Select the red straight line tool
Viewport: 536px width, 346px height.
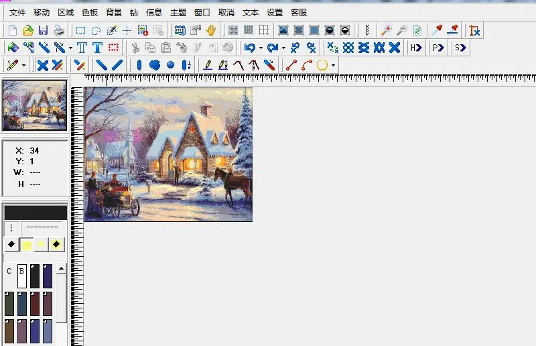(x=291, y=65)
